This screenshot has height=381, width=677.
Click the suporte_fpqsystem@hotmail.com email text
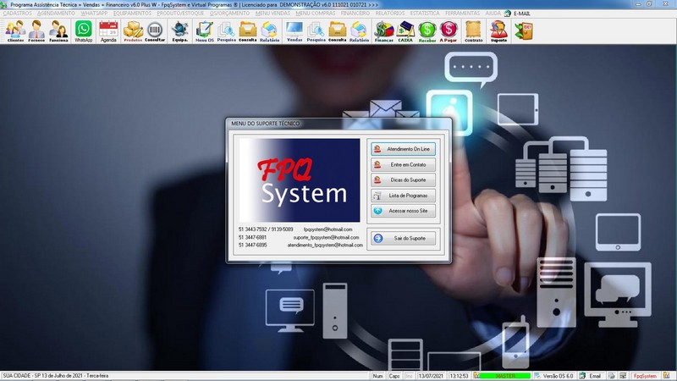point(326,237)
